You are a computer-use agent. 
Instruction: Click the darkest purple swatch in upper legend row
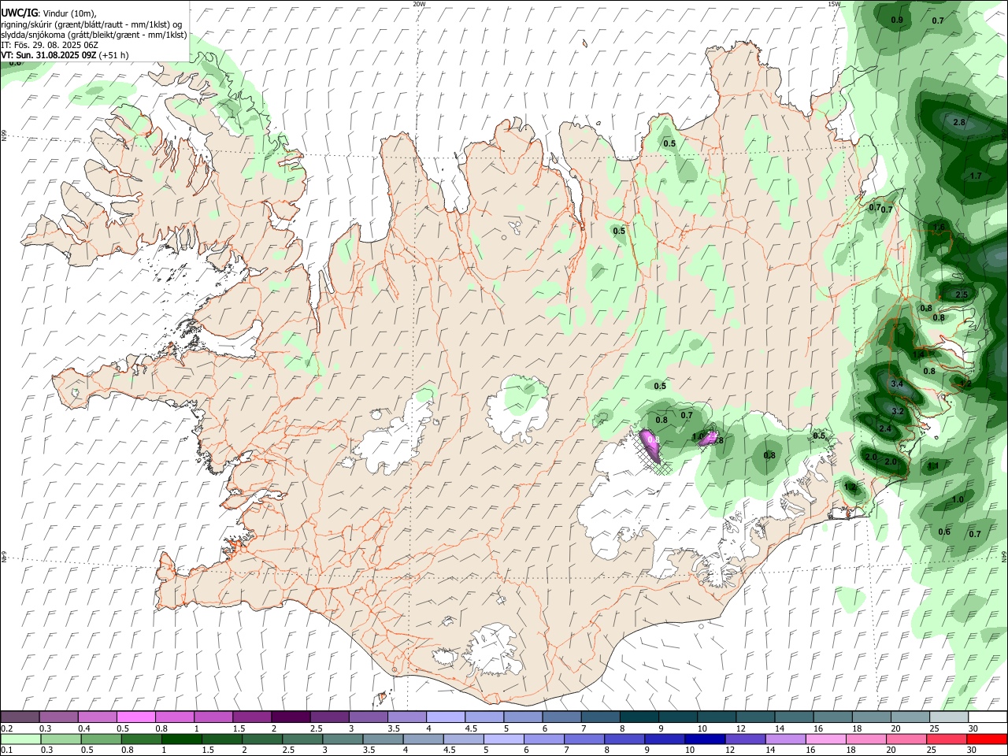[x=290, y=717]
